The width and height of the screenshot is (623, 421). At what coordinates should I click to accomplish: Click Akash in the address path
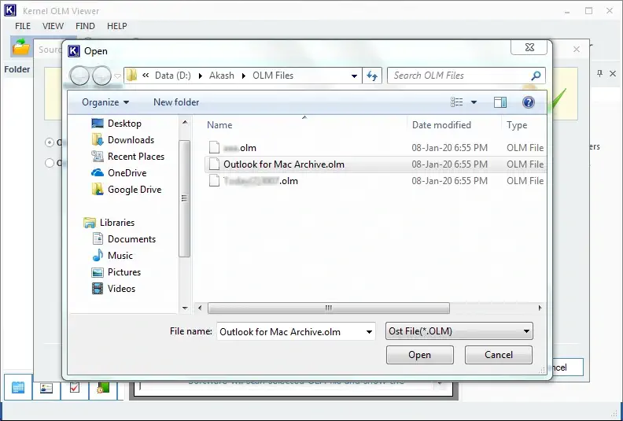pyautogui.click(x=221, y=76)
